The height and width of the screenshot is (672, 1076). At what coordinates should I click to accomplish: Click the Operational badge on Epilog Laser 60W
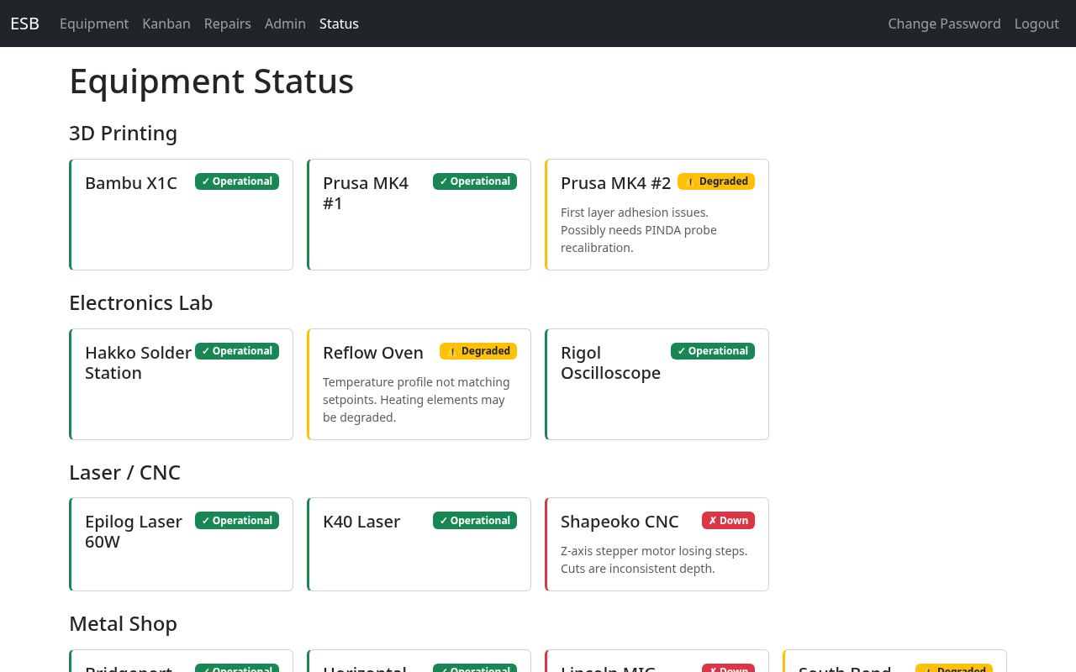pos(237,520)
